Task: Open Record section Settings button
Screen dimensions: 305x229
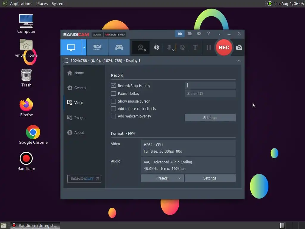Action: (210, 117)
